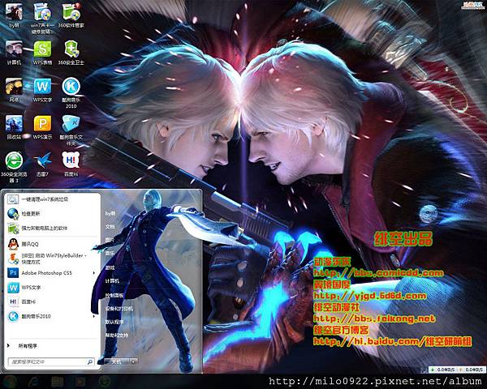Open 迅雷7 desktop shortcut
This screenshot has height=389, width=487.
(42, 165)
